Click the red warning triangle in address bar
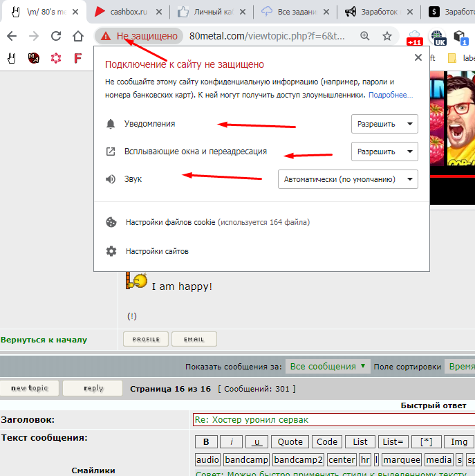 (106, 36)
